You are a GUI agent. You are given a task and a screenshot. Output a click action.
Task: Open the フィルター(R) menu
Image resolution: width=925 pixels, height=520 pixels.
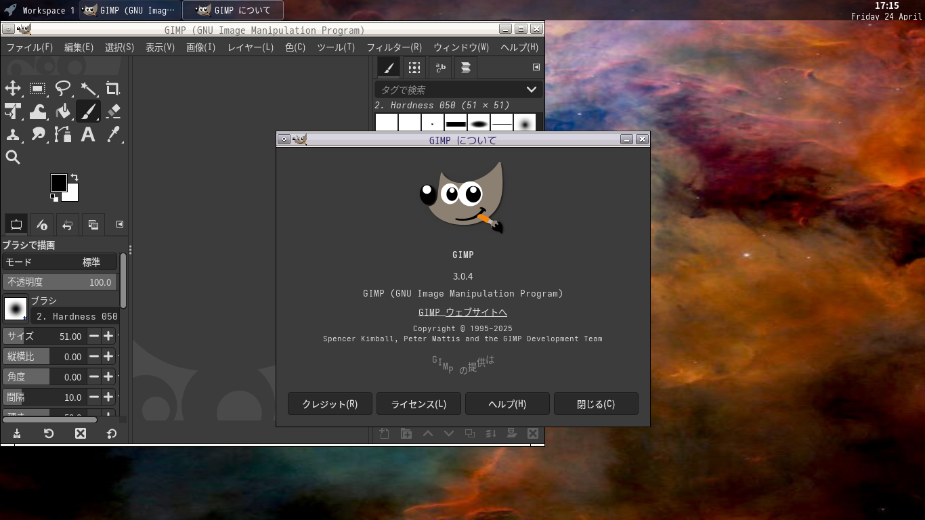click(394, 47)
